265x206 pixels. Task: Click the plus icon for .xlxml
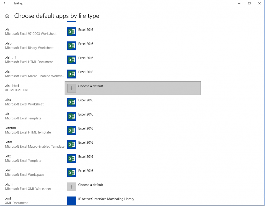[72, 187]
